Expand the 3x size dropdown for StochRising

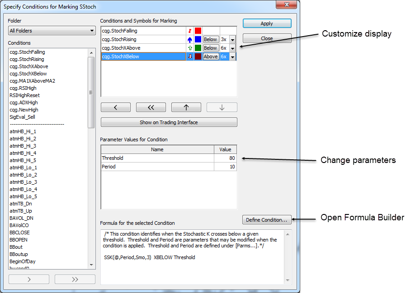[232, 40]
